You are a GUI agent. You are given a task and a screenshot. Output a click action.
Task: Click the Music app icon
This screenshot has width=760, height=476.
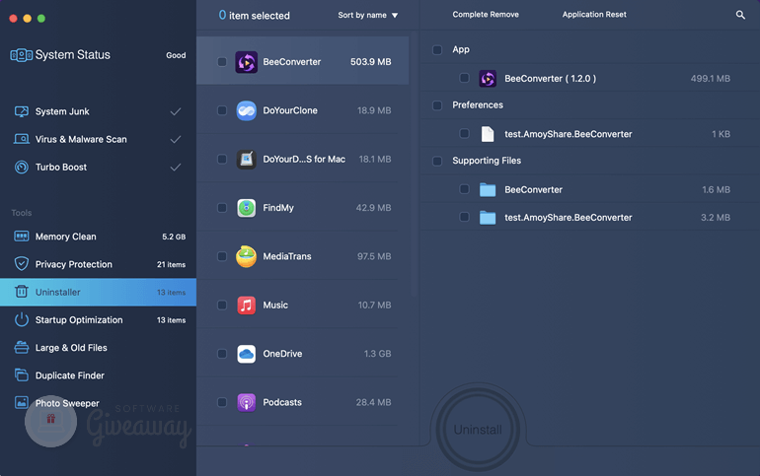246,306
